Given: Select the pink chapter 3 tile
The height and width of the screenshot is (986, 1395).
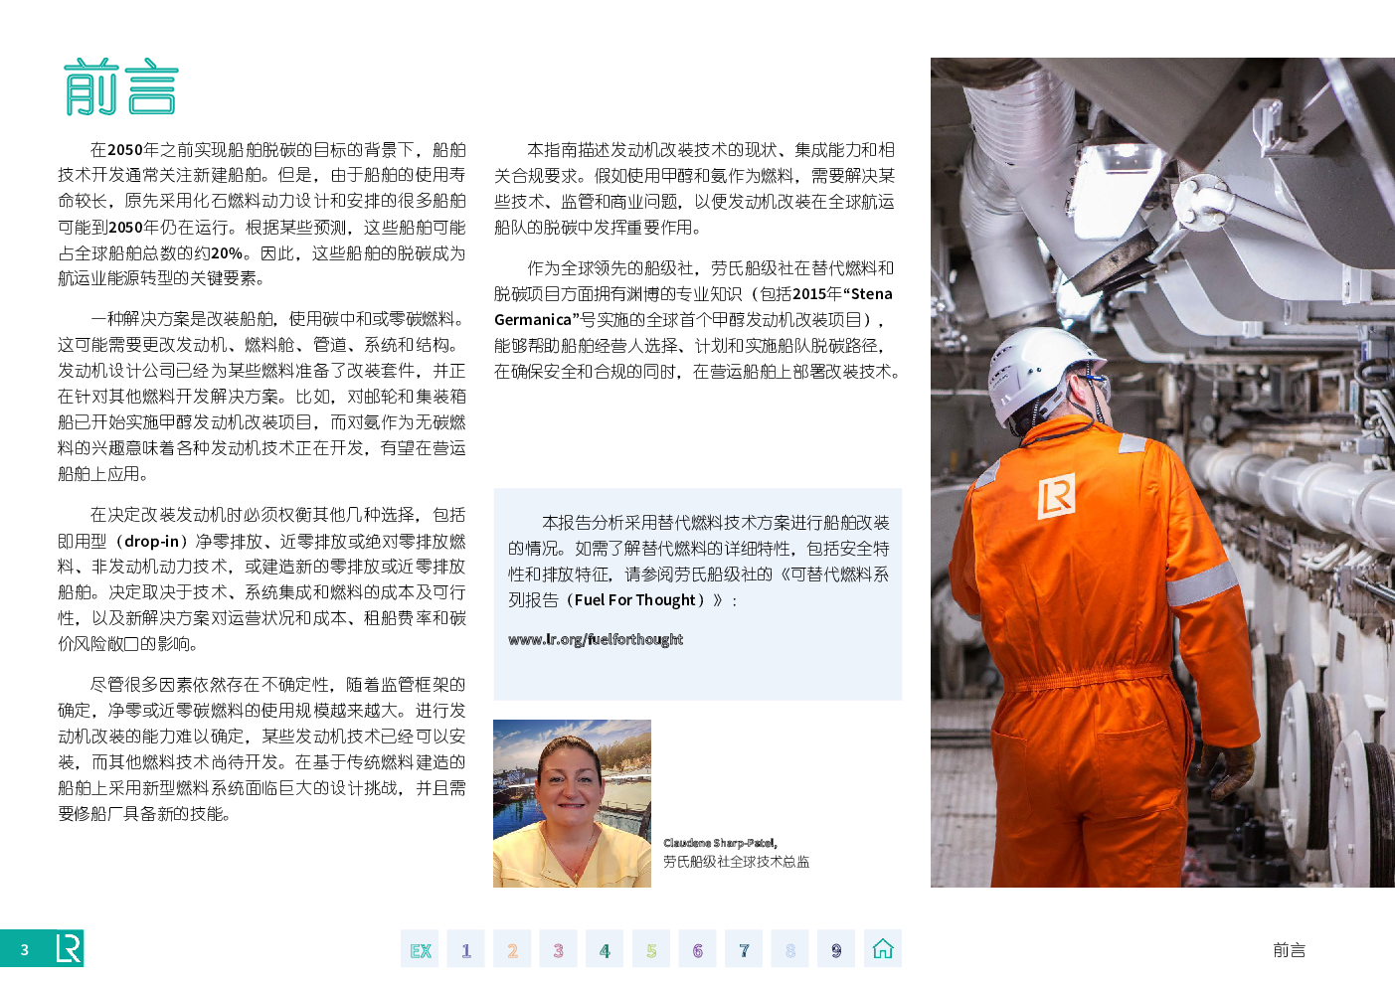Looking at the screenshot, I should pyautogui.click(x=558, y=949).
